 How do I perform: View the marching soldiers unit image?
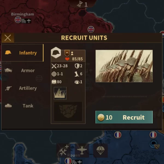click(x=124, y=66)
